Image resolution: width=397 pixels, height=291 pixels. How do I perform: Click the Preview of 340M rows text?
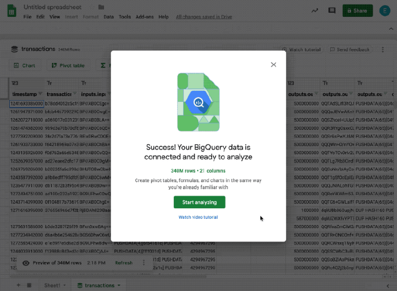coord(57,263)
